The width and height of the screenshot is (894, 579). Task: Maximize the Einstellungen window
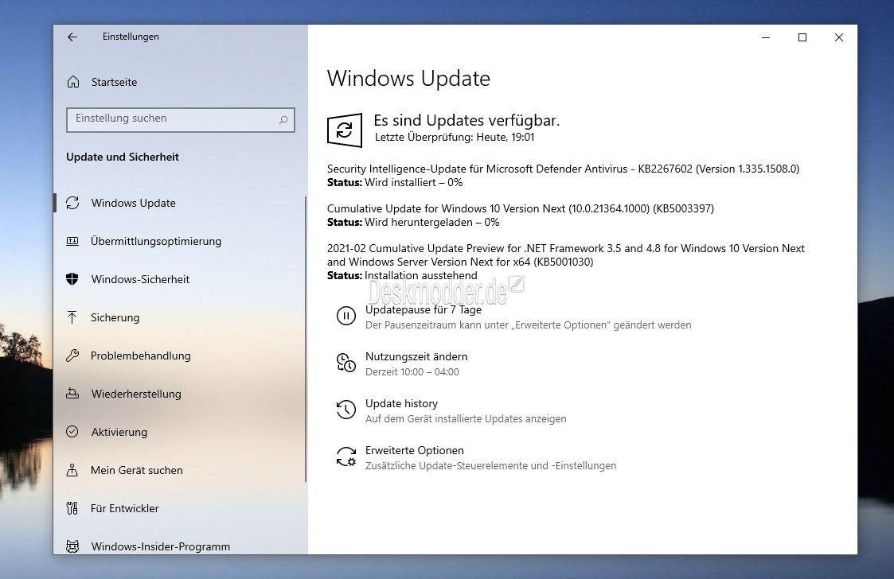point(802,37)
